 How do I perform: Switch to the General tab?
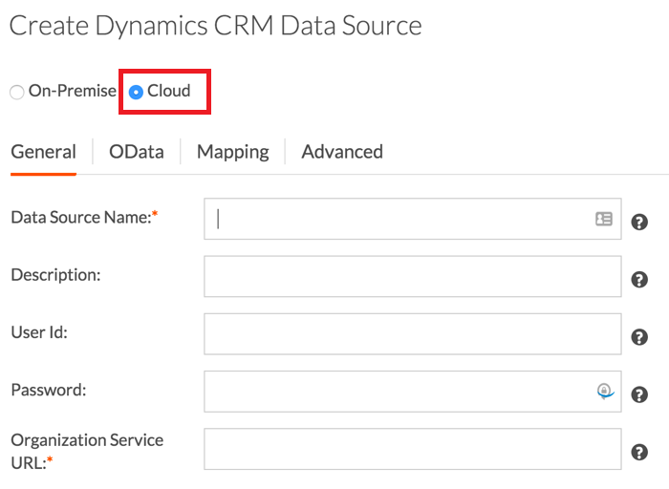click(x=43, y=152)
